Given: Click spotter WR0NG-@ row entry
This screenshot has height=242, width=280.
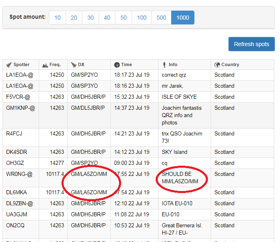Looking at the screenshot, I should click(x=20, y=174).
